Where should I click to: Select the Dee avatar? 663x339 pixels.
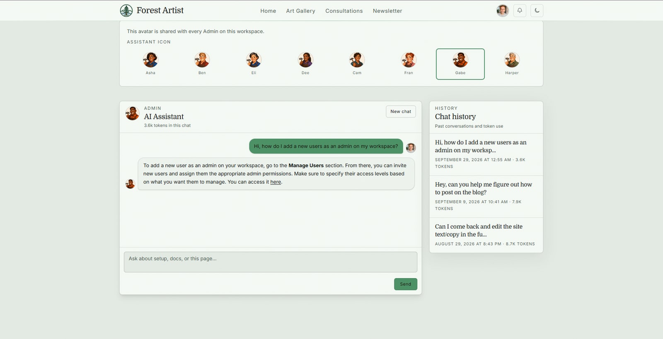click(305, 64)
